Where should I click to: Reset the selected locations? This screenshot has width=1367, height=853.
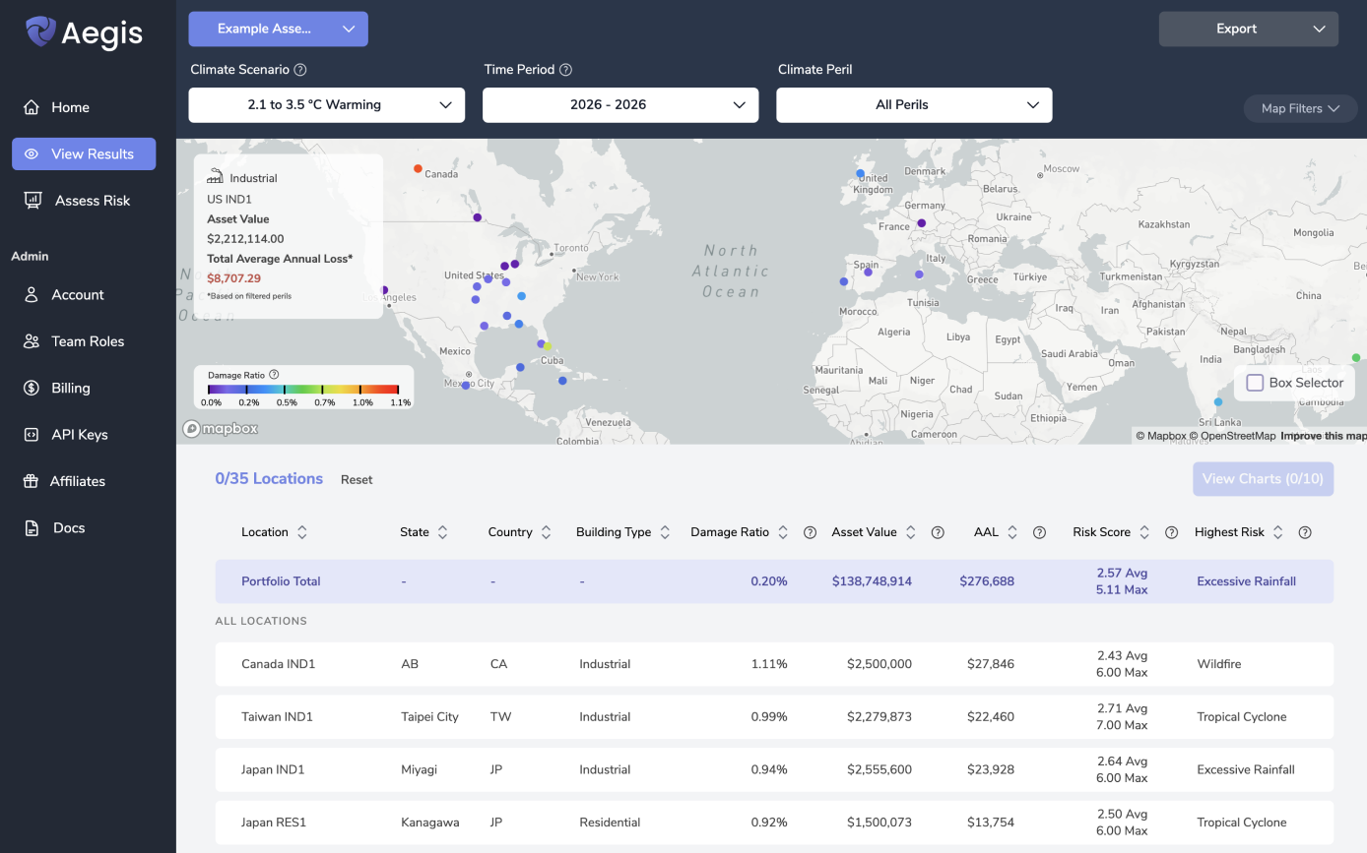pyautogui.click(x=357, y=480)
